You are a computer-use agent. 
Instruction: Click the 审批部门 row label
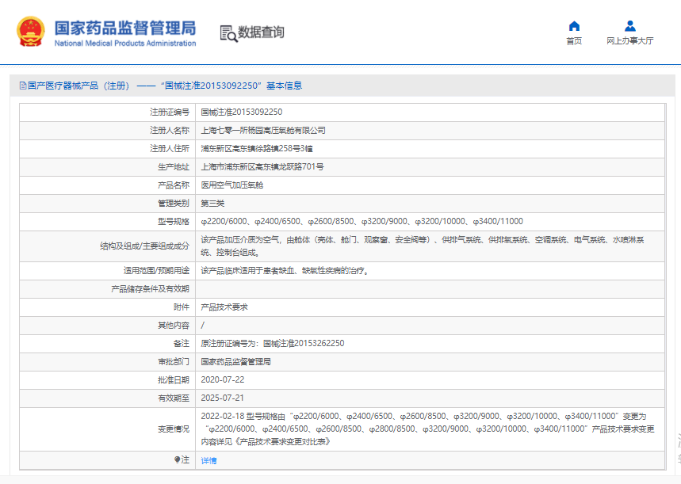(174, 361)
